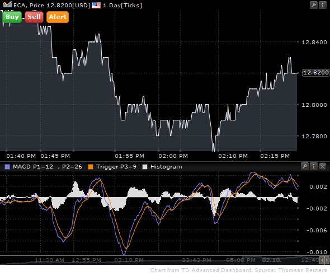Click the 02:15 PM time axis label
This screenshot has height=276, width=330.
275,156
